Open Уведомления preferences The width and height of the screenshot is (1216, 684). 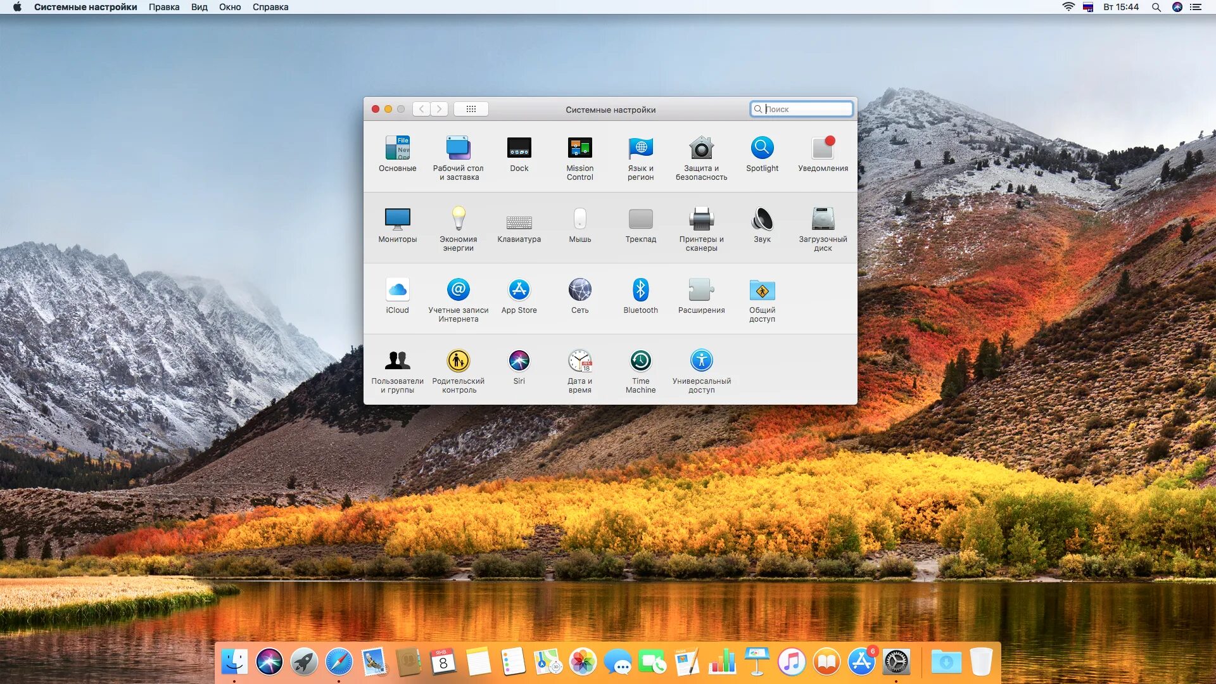[823, 148]
